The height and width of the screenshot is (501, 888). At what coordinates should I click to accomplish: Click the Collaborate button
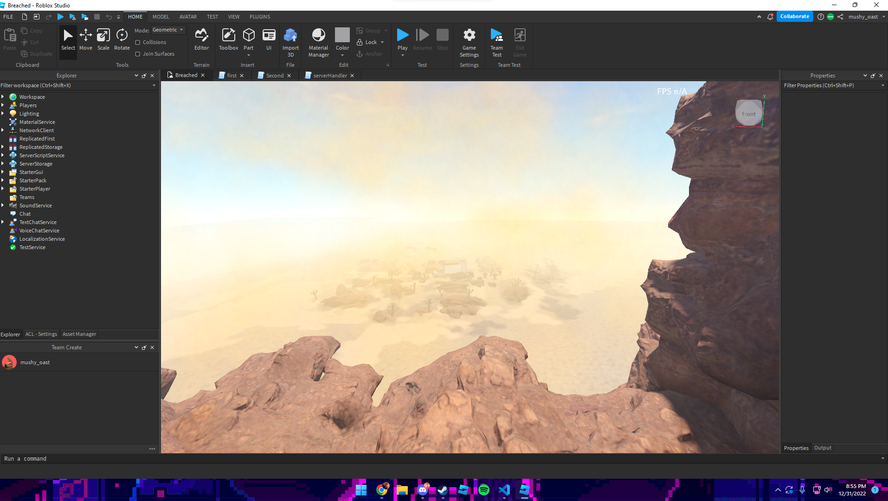click(x=794, y=17)
